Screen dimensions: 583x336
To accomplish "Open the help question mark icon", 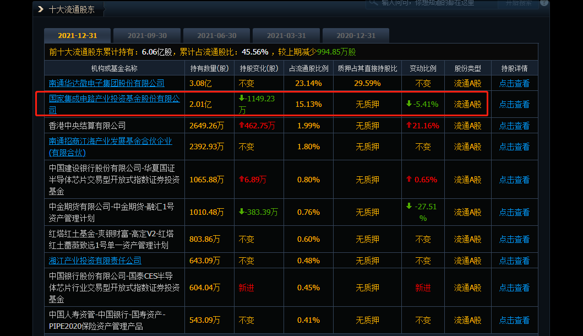I will [x=544, y=3].
